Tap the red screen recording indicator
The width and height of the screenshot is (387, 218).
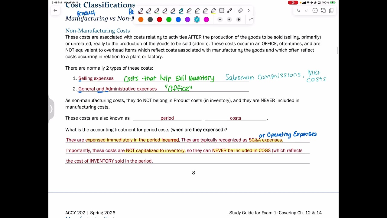(x=293, y=3)
